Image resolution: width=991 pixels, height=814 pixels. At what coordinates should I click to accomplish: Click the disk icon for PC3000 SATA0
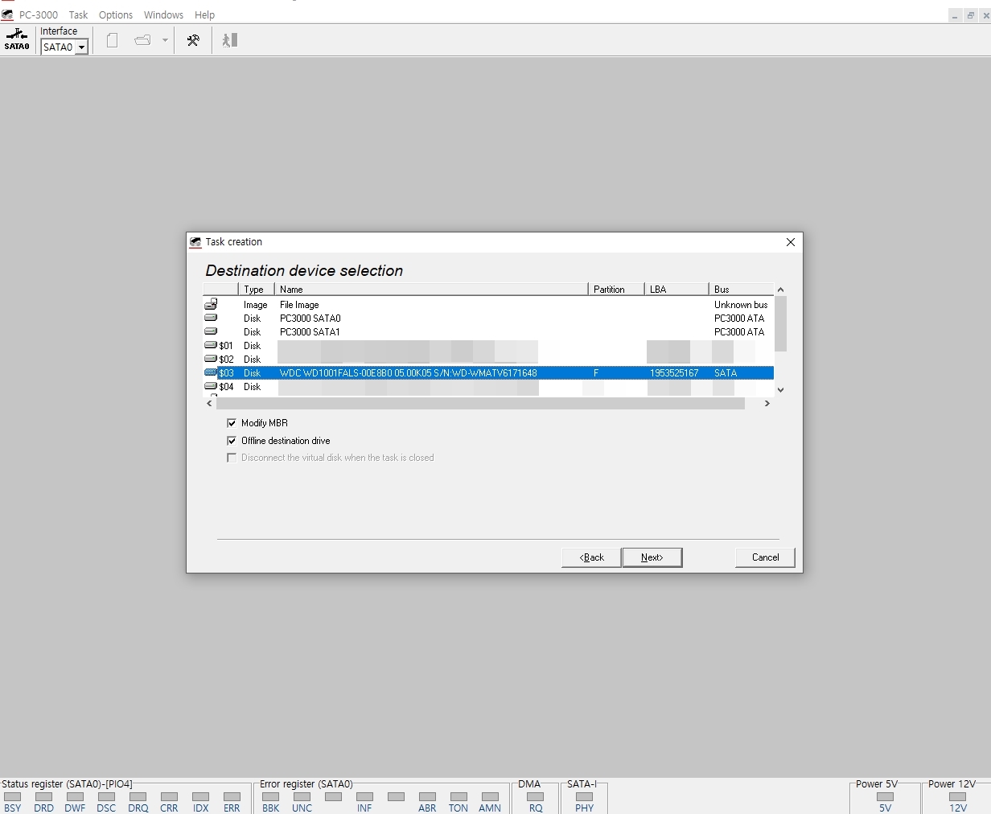pyautogui.click(x=211, y=318)
